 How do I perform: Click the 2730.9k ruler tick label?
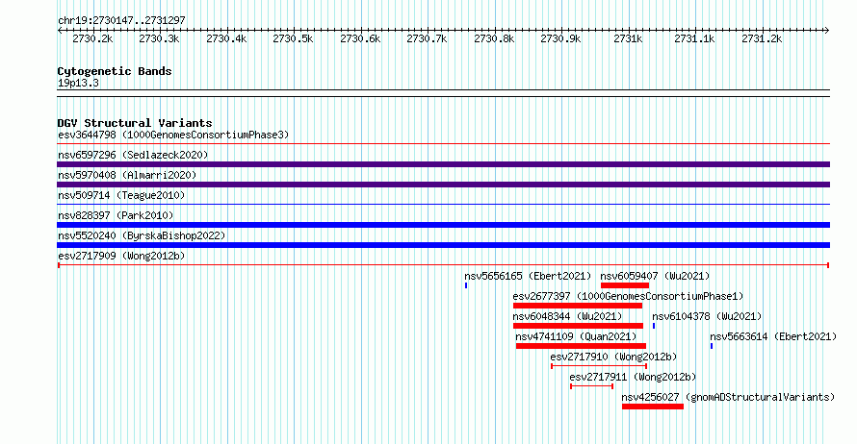click(560, 38)
